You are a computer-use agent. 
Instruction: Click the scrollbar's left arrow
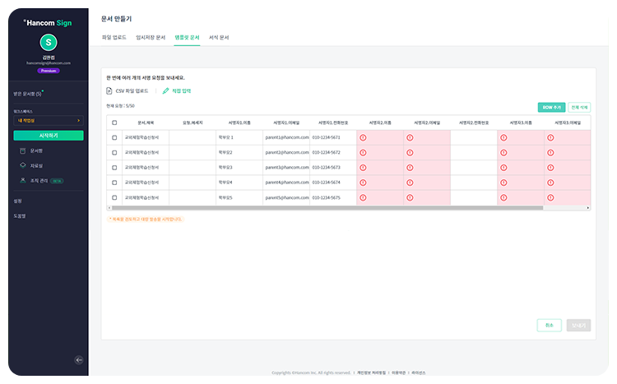109,208
